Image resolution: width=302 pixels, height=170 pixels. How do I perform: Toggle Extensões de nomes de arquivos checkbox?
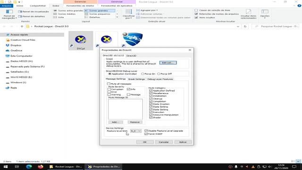[196, 14]
